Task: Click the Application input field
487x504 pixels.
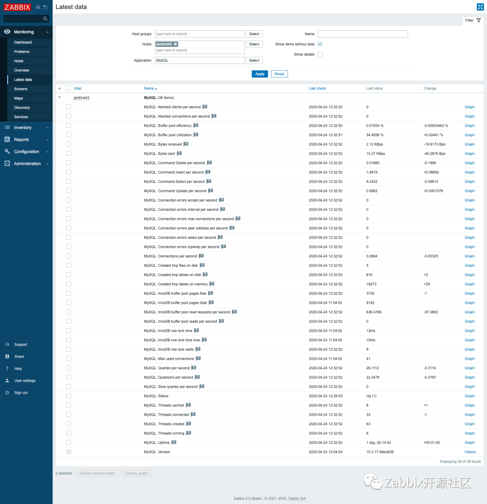Action: point(200,60)
